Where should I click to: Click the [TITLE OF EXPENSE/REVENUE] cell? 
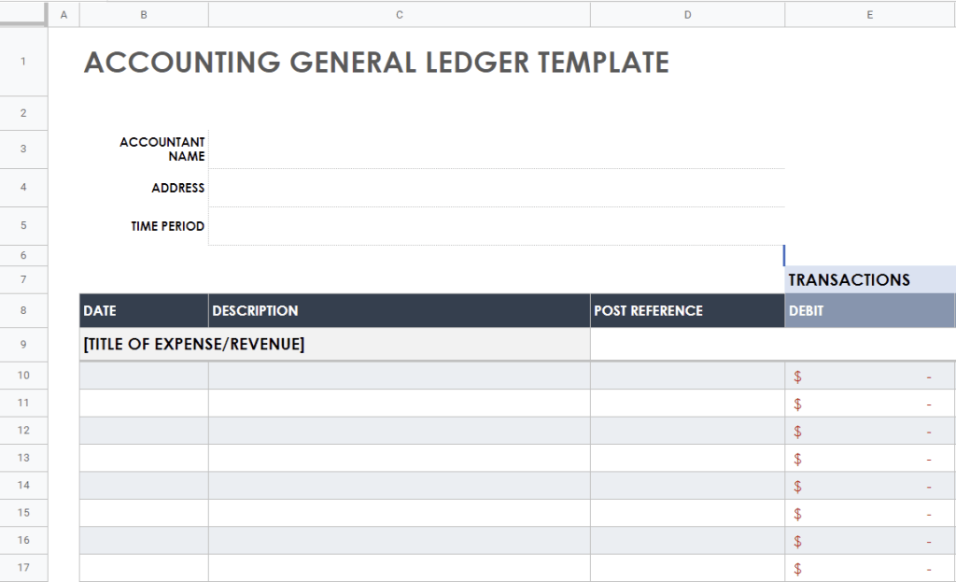[335, 345]
